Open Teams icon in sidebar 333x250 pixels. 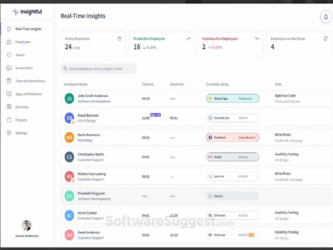(x=9, y=55)
